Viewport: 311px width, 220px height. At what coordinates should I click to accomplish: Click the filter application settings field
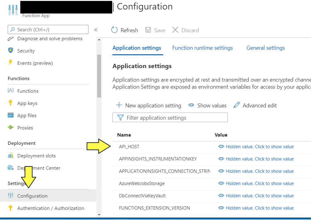click(x=170, y=118)
